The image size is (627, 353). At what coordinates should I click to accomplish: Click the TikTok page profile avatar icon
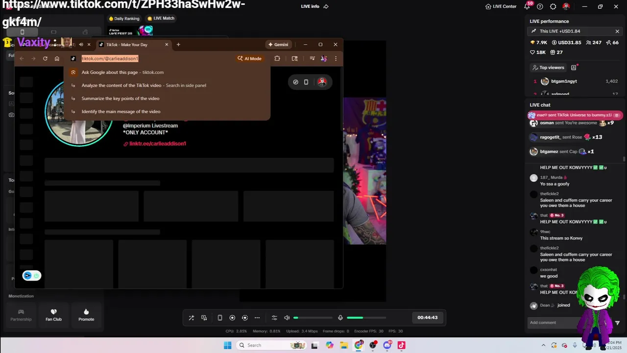pos(322,82)
